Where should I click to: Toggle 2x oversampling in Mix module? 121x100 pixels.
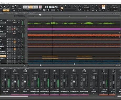[100, 11]
